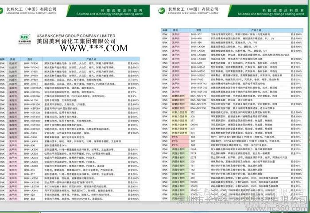This screenshot has height=213, width=310.
Task: Select the model cell 'BNK-NSF870'
Action: click(x=199, y=104)
